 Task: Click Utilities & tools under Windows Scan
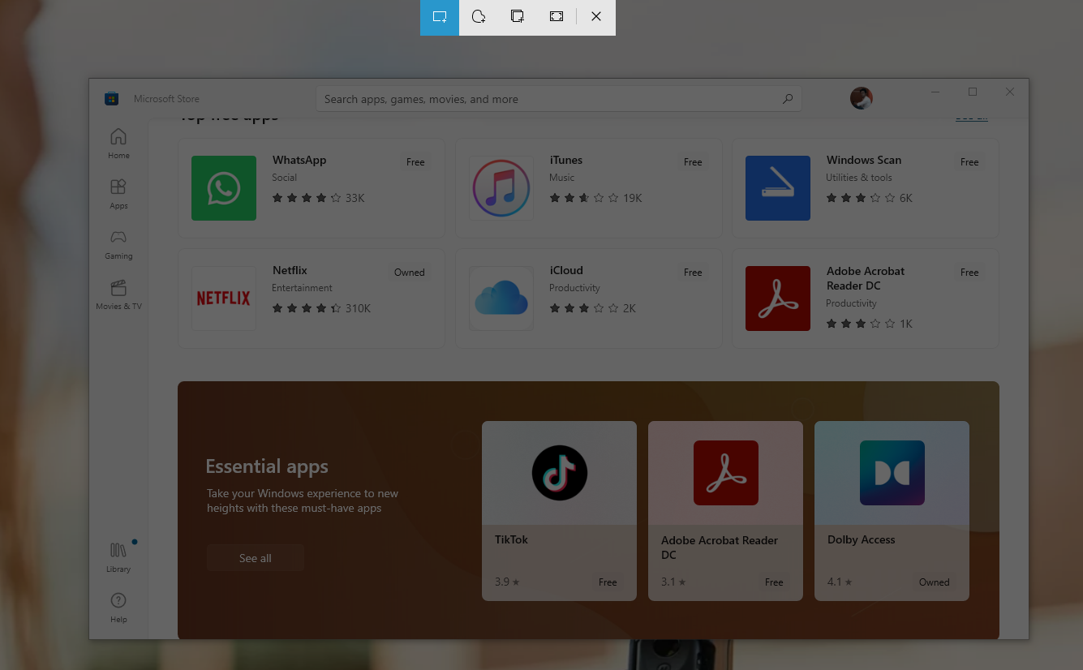coord(859,178)
